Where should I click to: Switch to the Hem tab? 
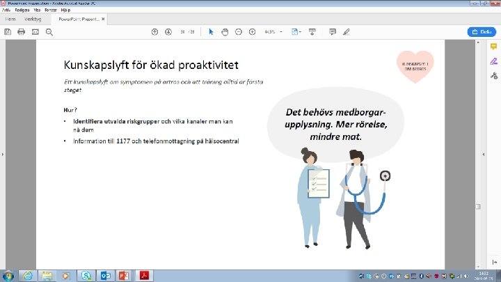pos(10,19)
